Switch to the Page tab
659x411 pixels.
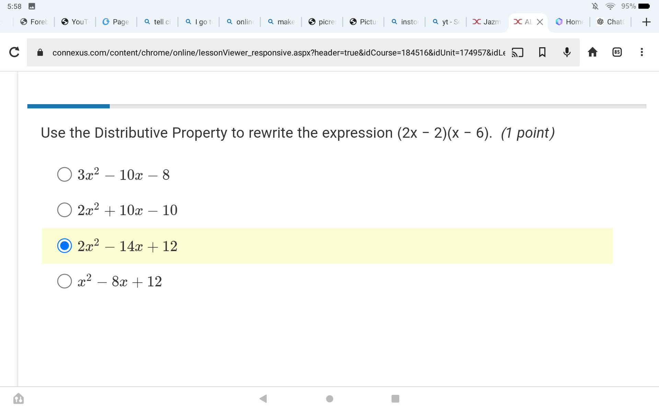(116, 22)
